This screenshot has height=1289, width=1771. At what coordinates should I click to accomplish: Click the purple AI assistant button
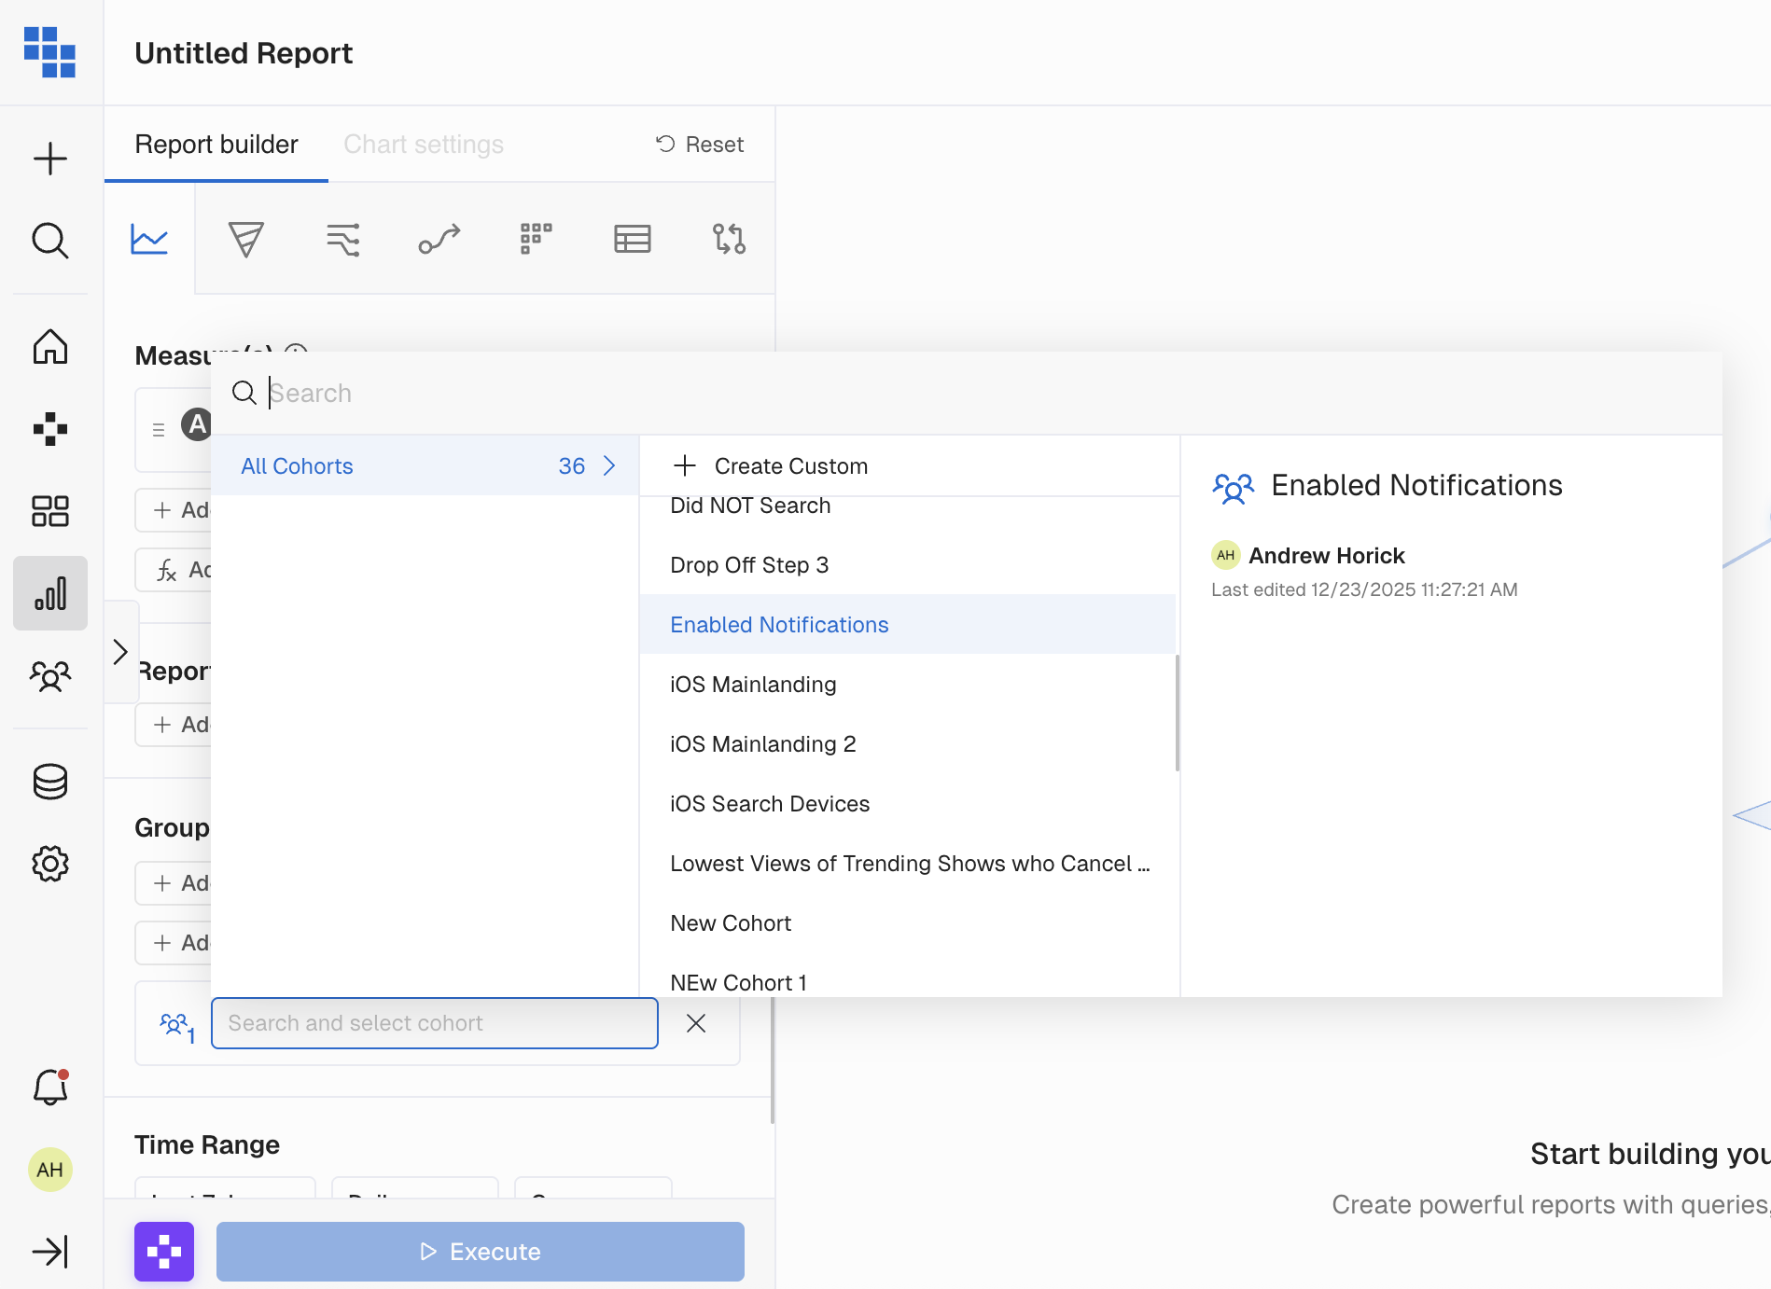coord(164,1252)
